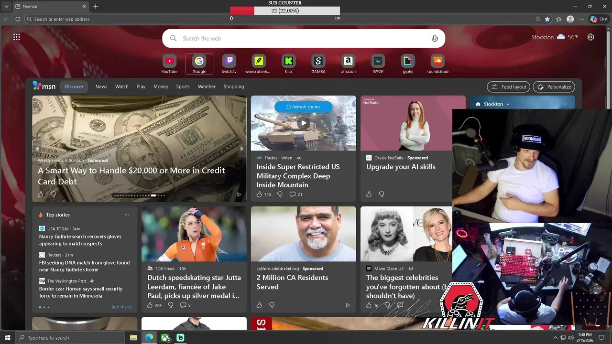612x344 pixels.
Task: Open Windows Start menu
Action: pos(7,338)
